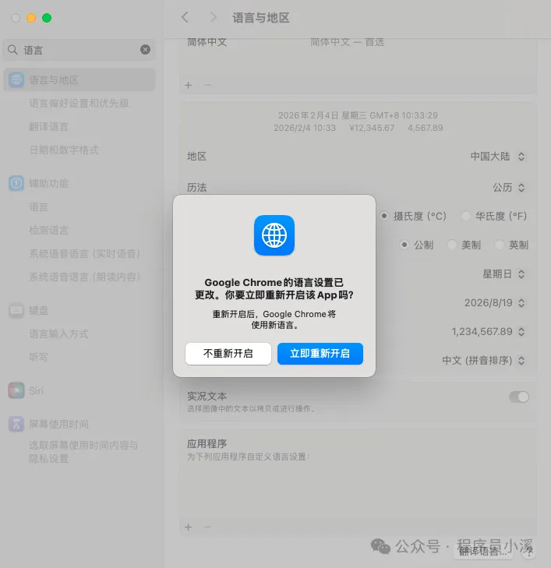Remove application with bottom minus button
This screenshot has height=568, width=551.
coord(207,527)
